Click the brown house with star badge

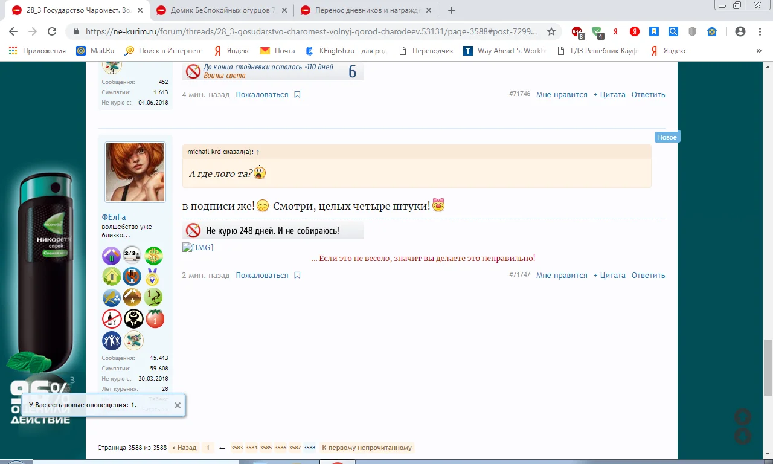pos(133,298)
